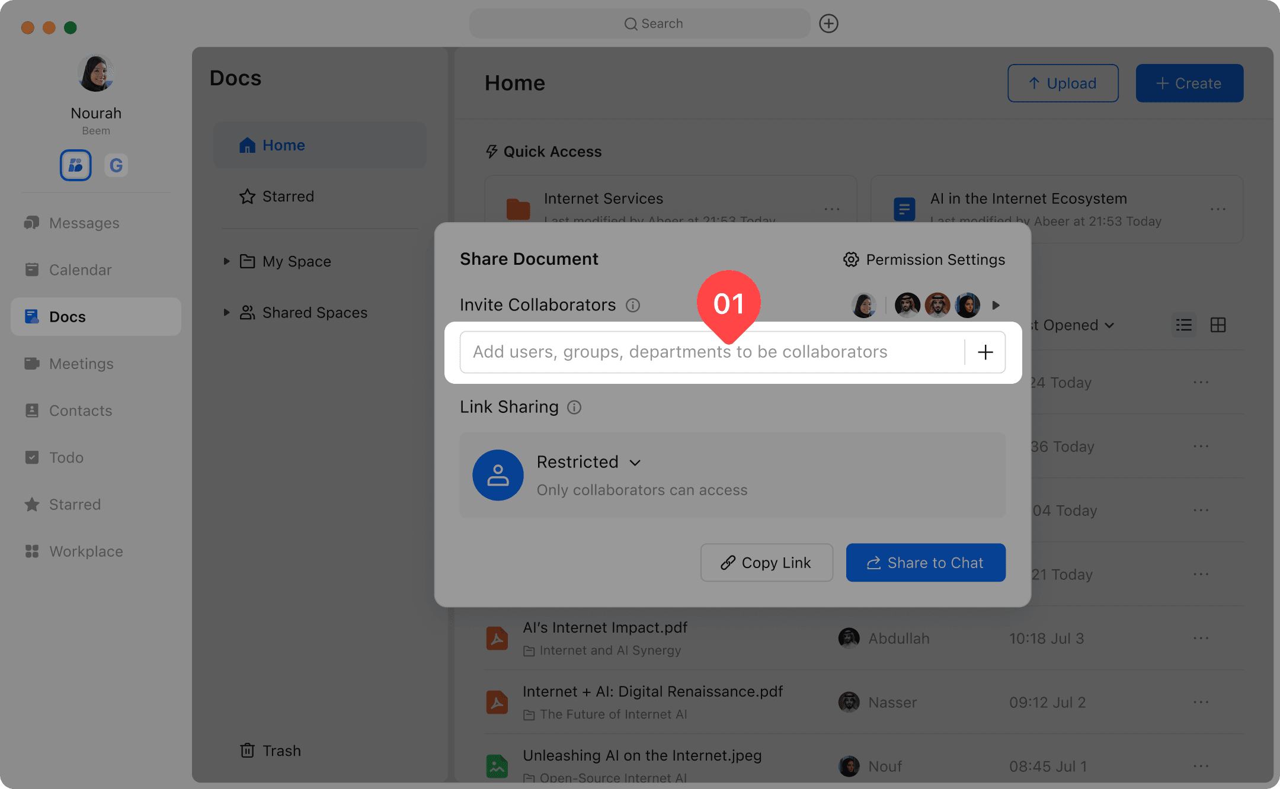Click the Share to Chat button
Screen dimensions: 1280x789
925,563
